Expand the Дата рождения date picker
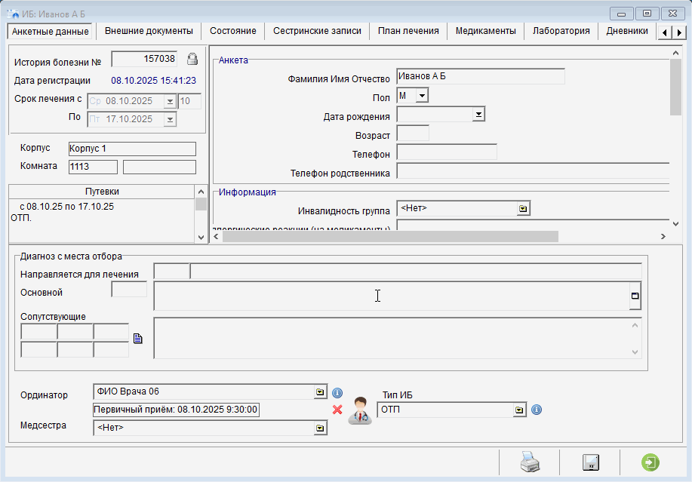Image resolution: width=692 pixels, height=482 pixels. [478, 115]
